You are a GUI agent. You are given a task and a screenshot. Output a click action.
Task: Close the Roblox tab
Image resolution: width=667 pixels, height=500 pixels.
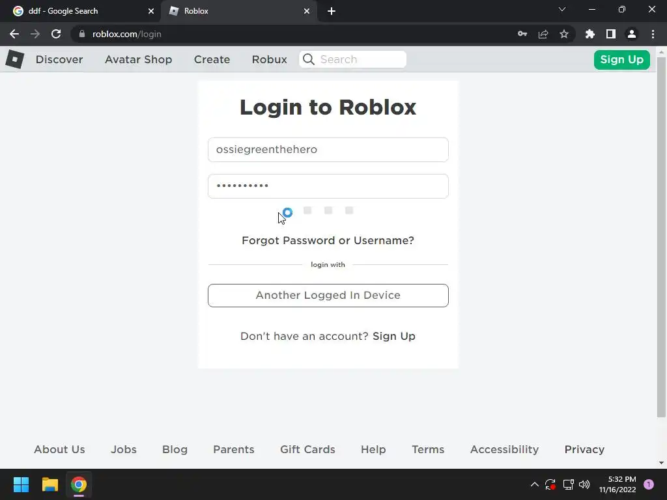(x=307, y=11)
